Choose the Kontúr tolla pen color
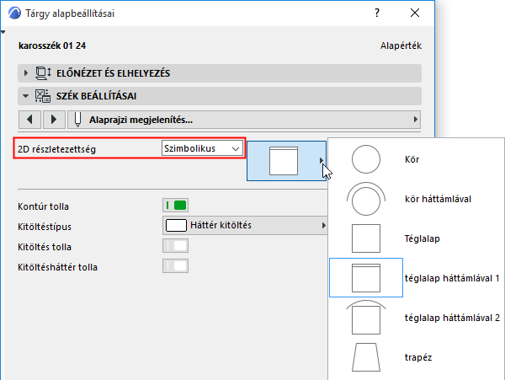Viewport: 505px width, 380px height. tap(176, 206)
